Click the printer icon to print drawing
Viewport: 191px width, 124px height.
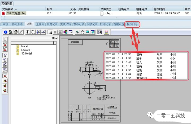(x=16, y=32)
